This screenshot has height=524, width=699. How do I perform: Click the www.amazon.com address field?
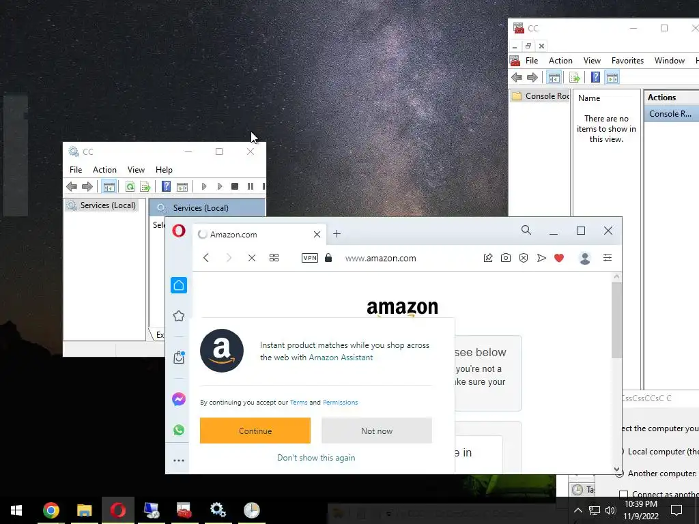(x=381, y=259)
